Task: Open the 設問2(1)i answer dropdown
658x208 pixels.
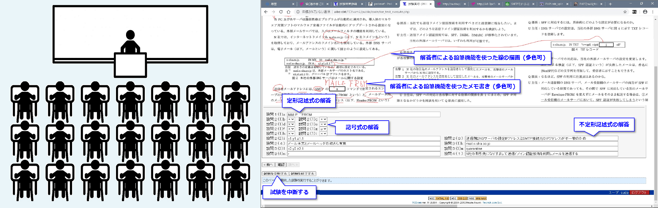Action: [x=323, y=133]
